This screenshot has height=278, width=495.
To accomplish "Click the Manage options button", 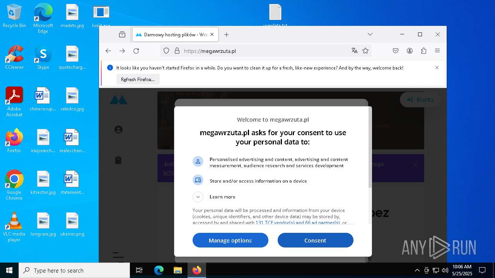I will click(230, 240).
